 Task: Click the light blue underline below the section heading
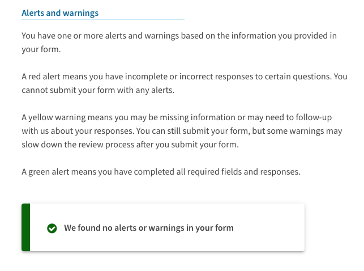tap(103, 20)
